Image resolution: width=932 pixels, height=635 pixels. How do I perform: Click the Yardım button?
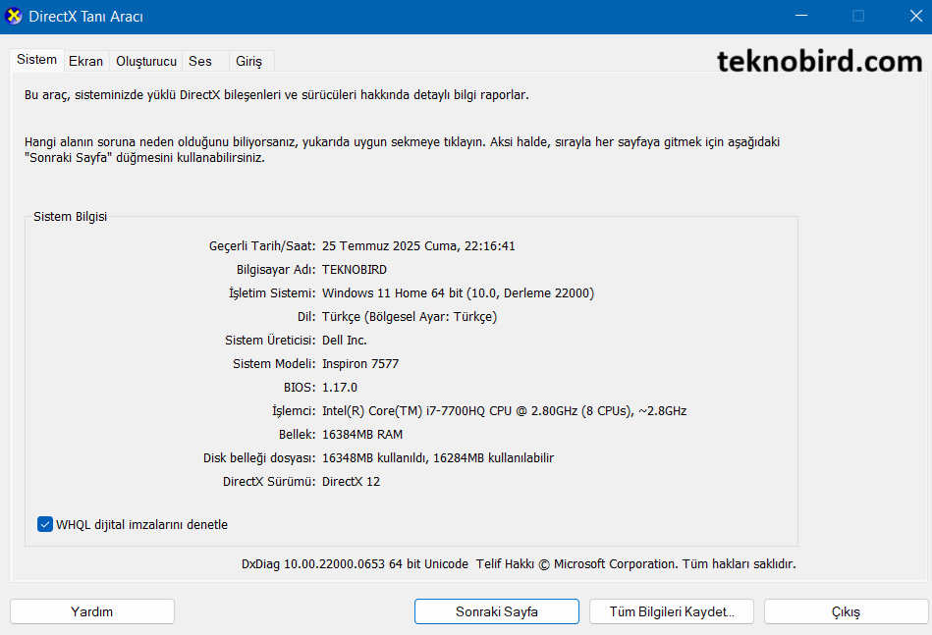pyautogui.click(x=92, y=611)
